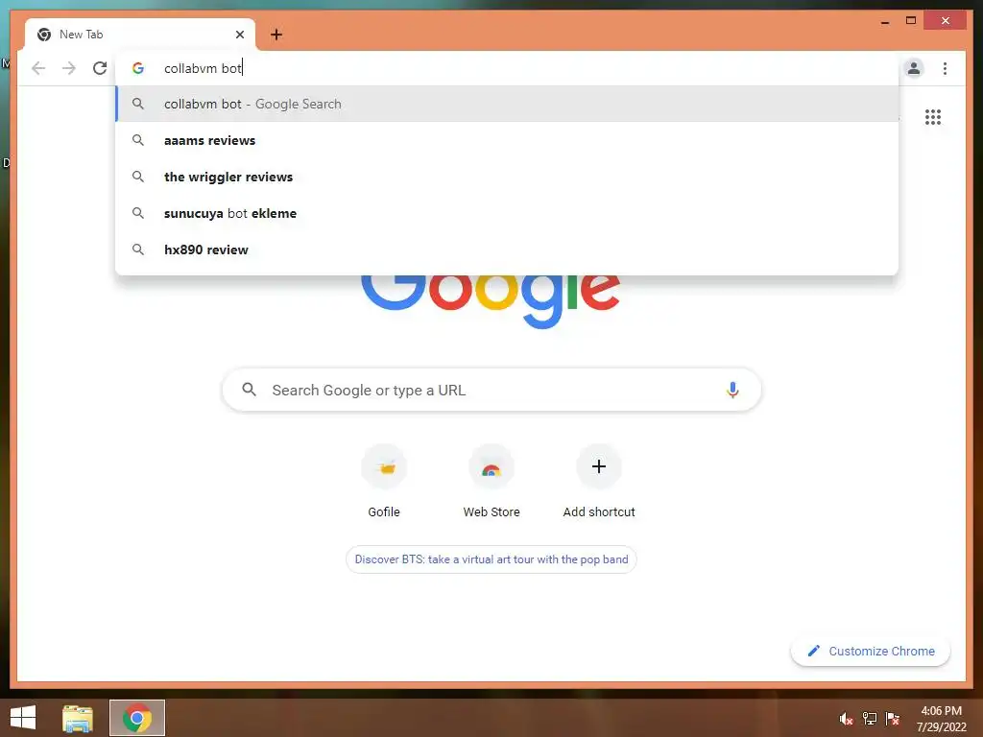
Task: Open the Windows Start menu
Action: point(23,718)
